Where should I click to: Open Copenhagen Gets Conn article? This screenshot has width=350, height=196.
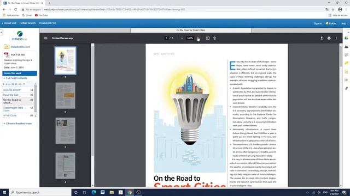[13, 109]
